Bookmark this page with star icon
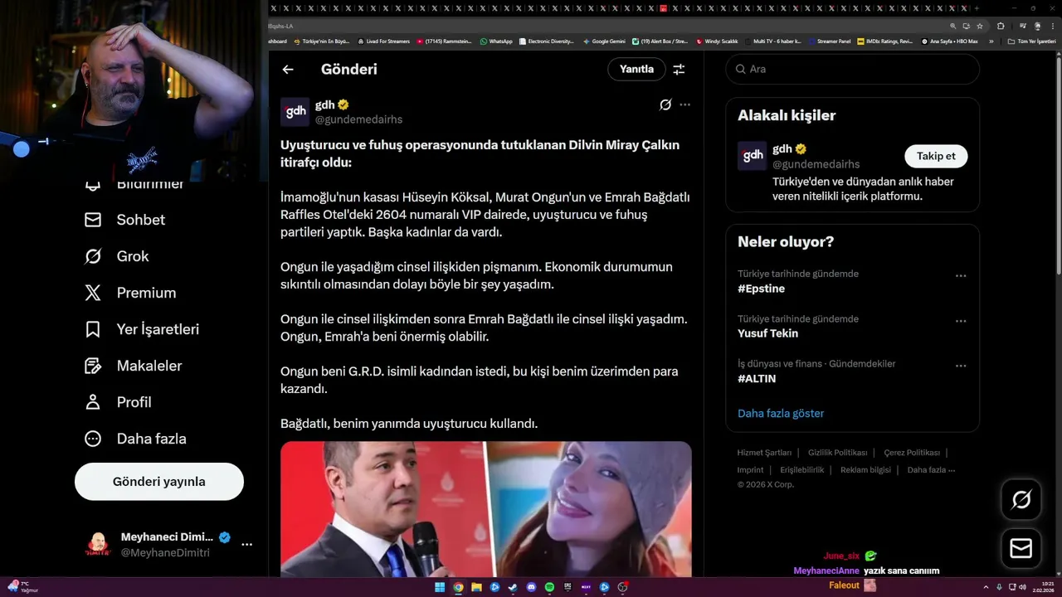 tap(980, 26)
